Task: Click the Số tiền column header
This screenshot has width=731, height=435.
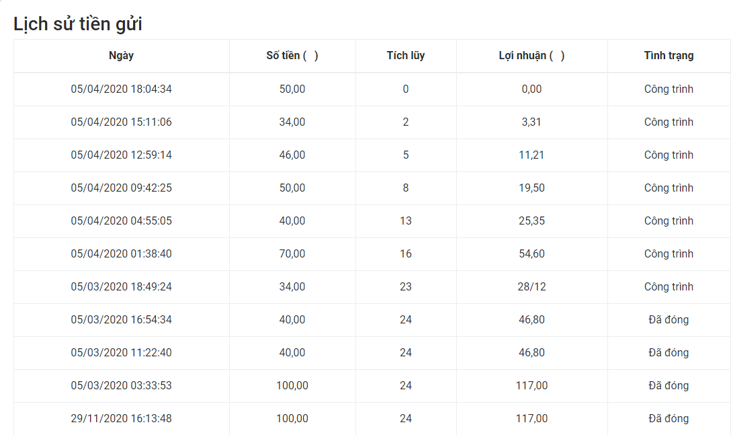Action: (x=292, y=56)
